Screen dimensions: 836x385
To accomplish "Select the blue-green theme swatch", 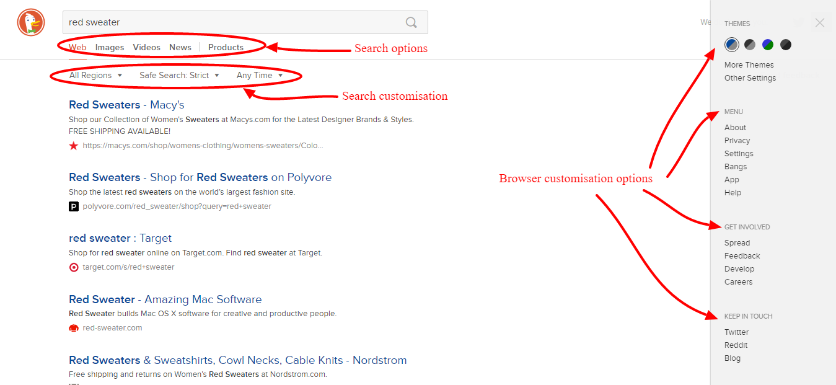I will [768, 45].
